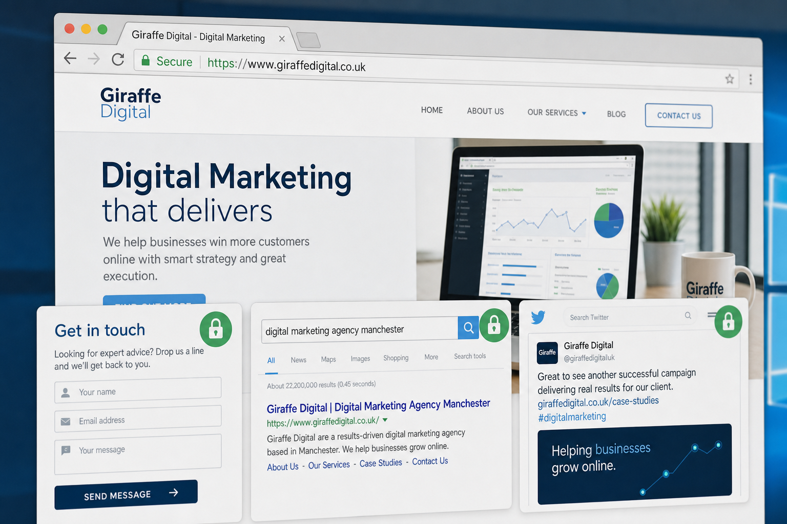The height and width of the screenshot is (524, 787).
Task: Click the Your name input field
Action: click(138, 390)
